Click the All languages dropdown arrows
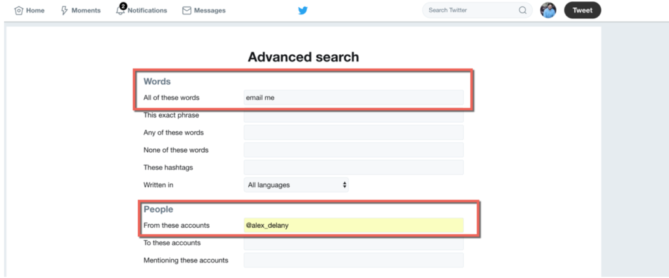This screenshot has width=669, height=278. [344, 185]
